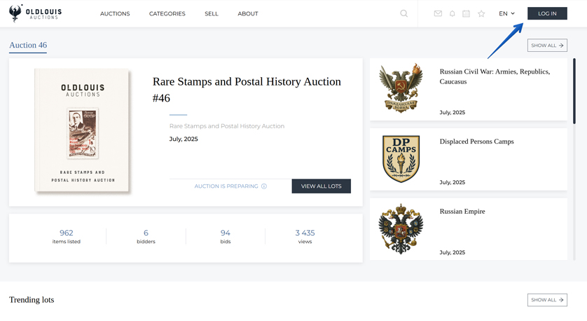Open the Auctions menu
The height and width of the screenshot is (321, 587).
pos(115,14)
